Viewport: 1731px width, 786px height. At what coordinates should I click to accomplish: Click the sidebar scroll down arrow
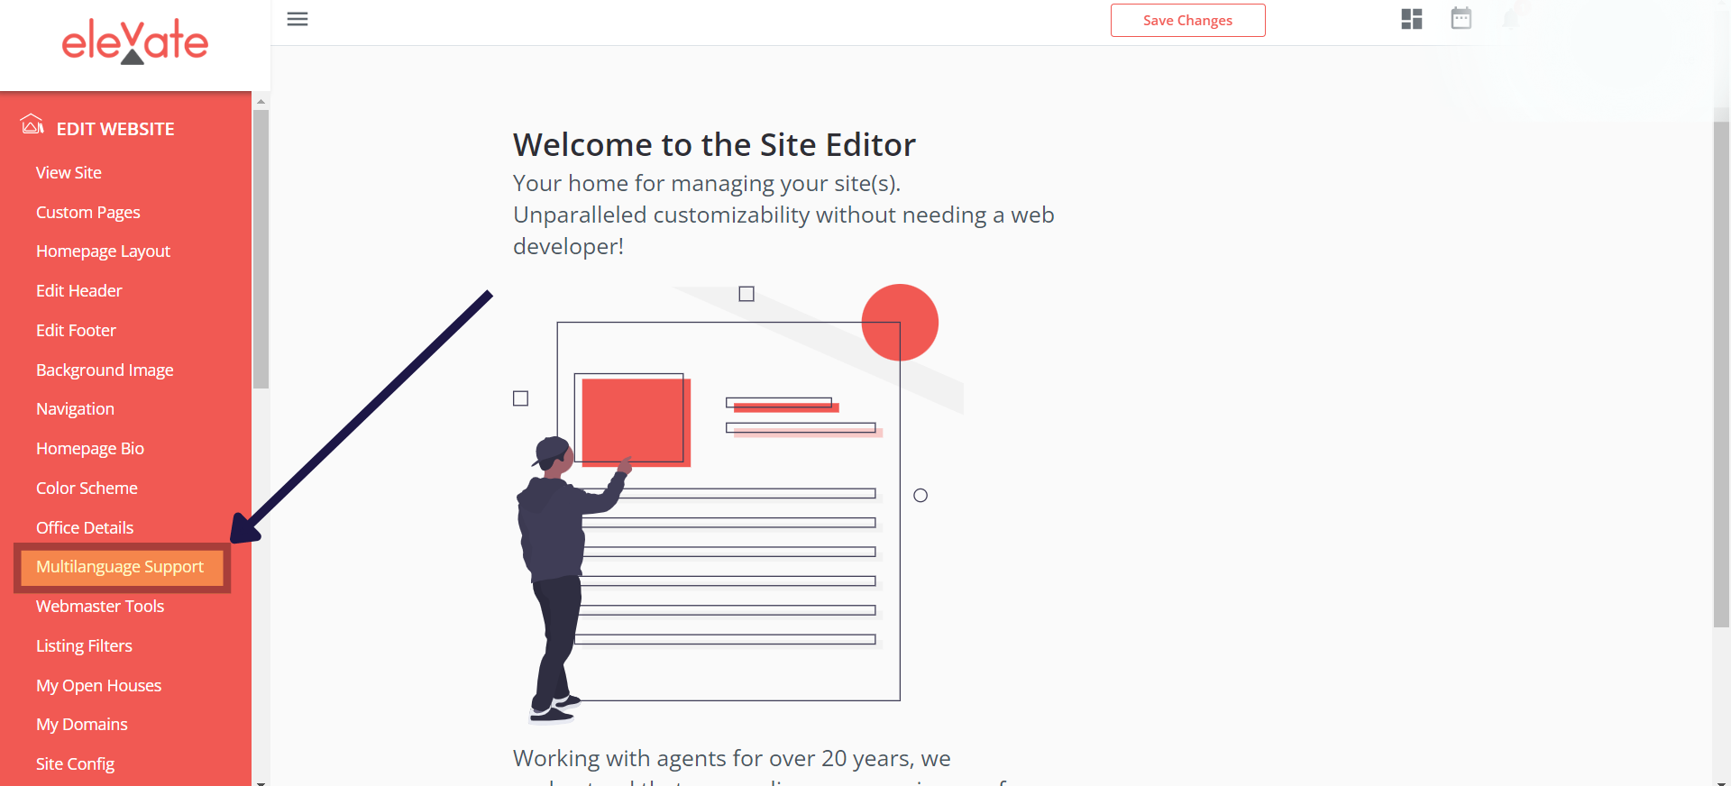(x=261, y=781)
